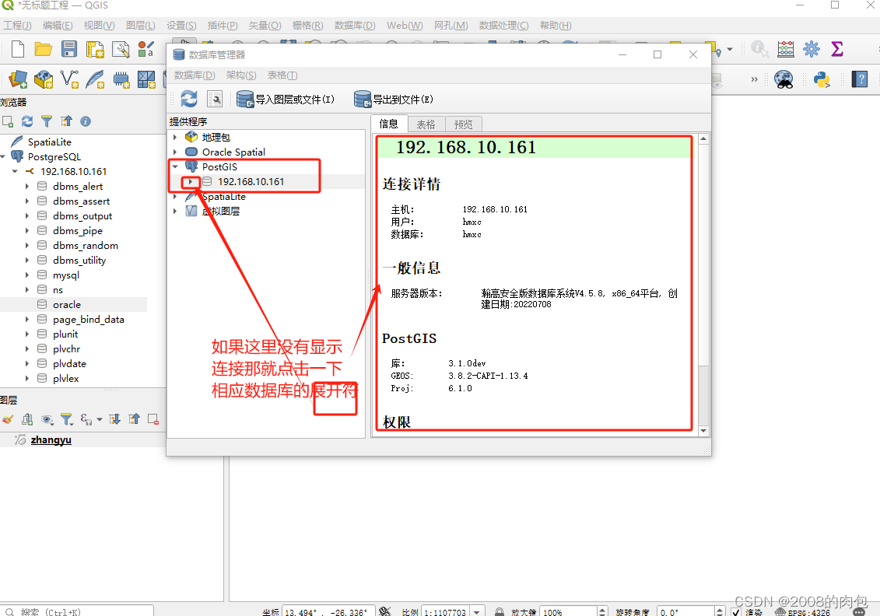Add selected layers icon in Browser panel
This screenshot has width=880, height=616.
tap(8, 121)
